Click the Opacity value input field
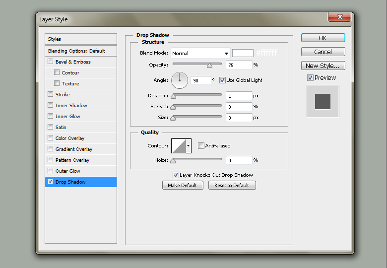The image size is (387, 268). [x=239, y=65]
